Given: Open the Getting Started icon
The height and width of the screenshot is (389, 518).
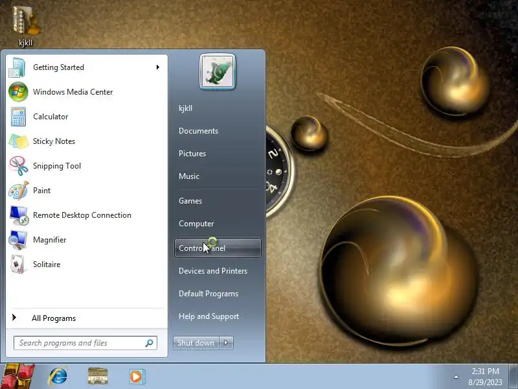Looking at the screenshot, I should click(17, 67).
